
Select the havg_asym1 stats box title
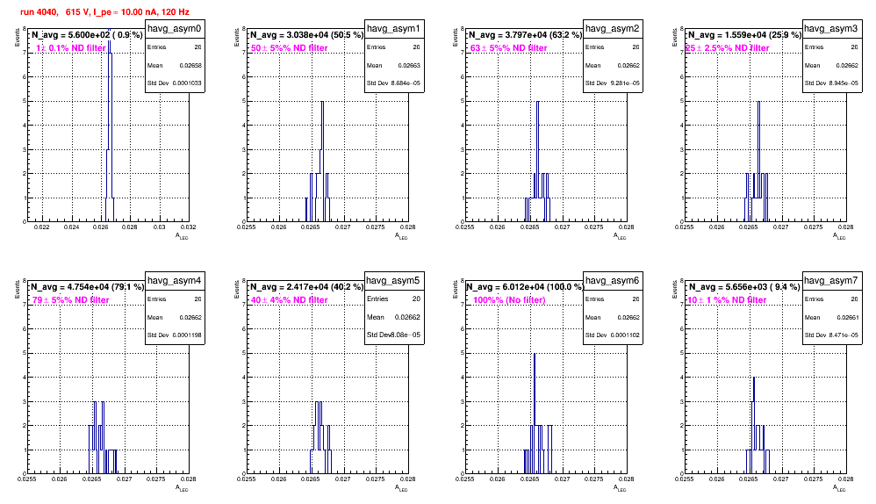[393, 28]
